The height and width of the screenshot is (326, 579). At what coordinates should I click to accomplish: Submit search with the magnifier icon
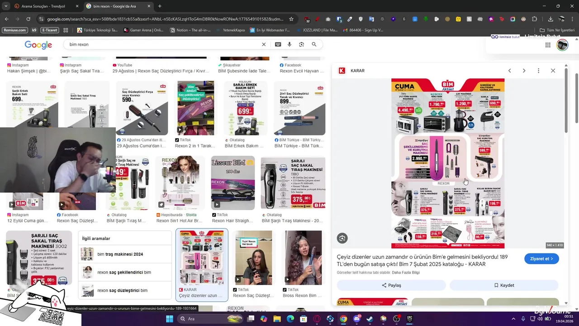(x=314, y=44)
